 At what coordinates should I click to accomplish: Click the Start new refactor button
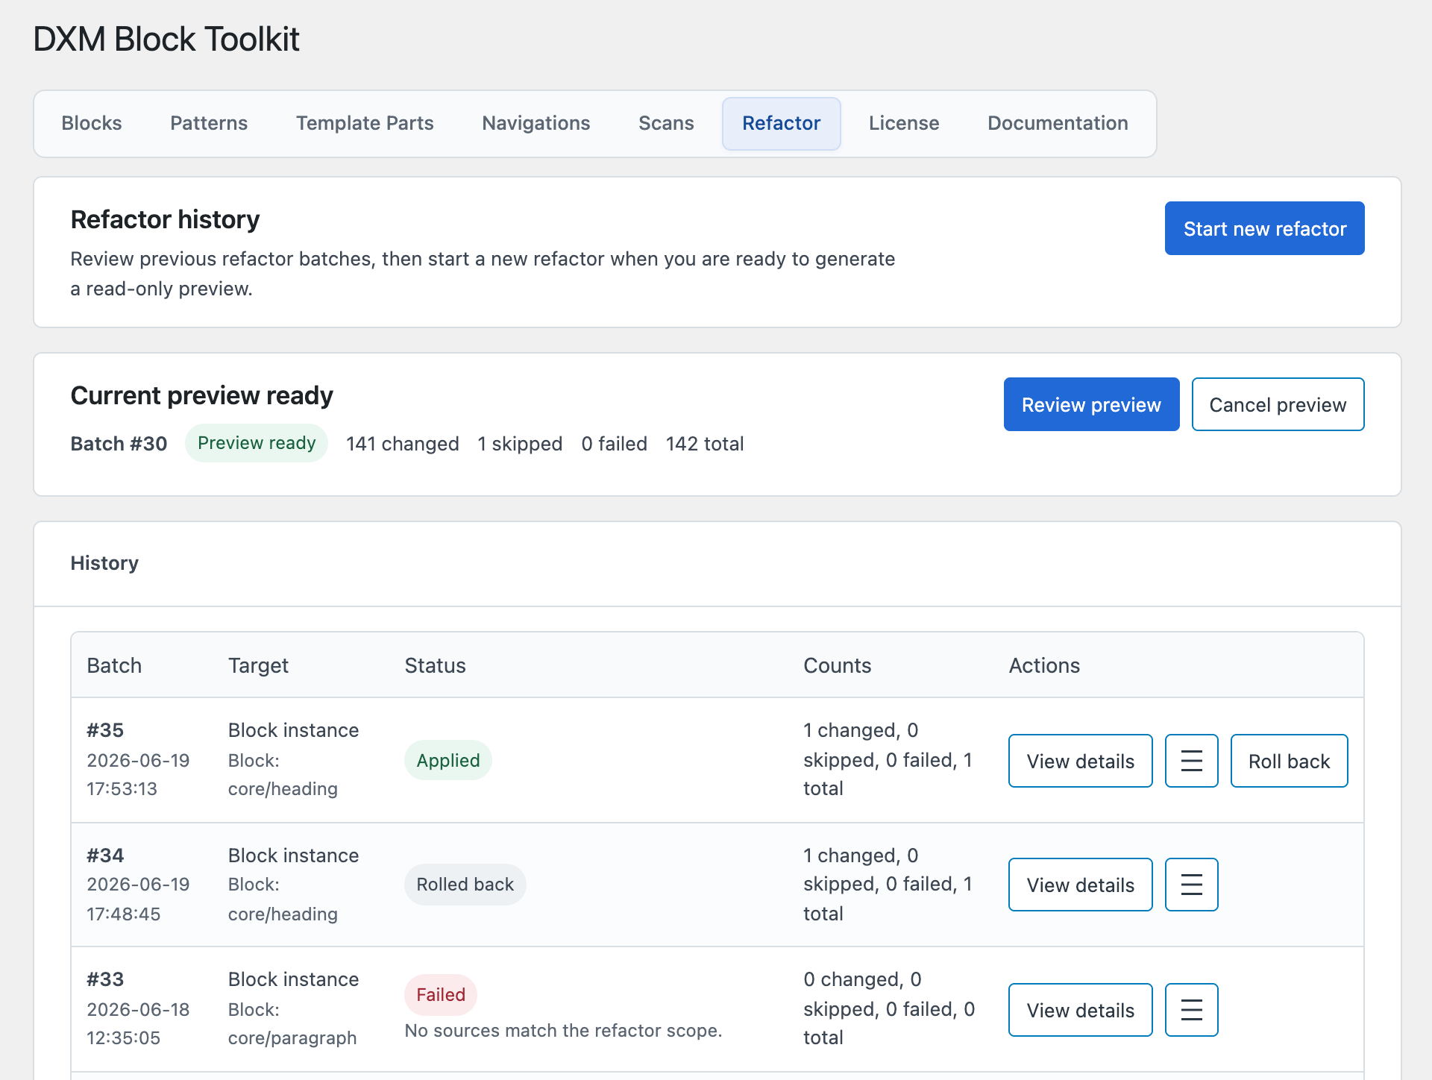click(1264, 228)
